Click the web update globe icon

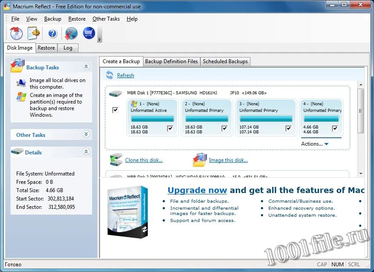point(71,33)
